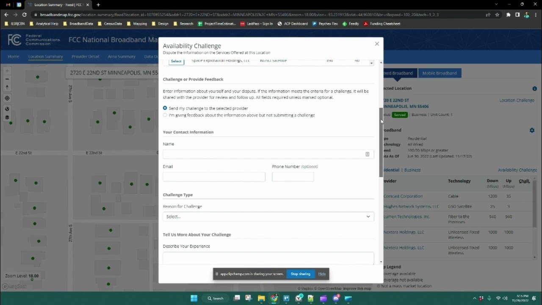Reload the browser page

click(x=25, y=14)
